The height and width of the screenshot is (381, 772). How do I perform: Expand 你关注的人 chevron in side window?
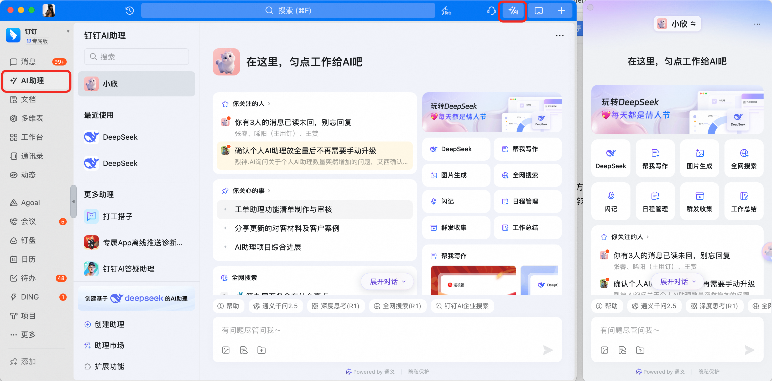tap(648, 237)
